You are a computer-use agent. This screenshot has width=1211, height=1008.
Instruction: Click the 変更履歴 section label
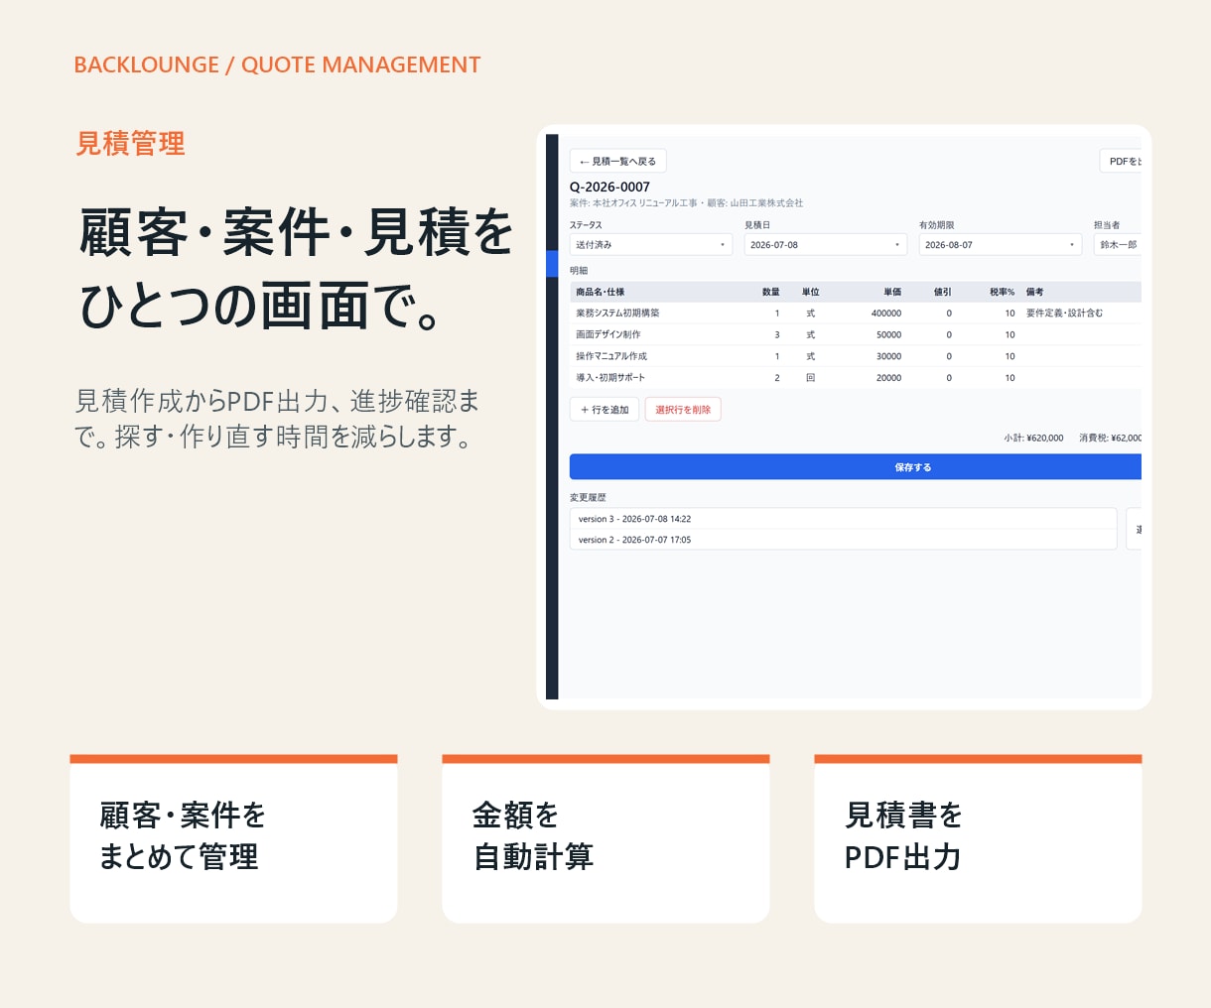(588, 498)
